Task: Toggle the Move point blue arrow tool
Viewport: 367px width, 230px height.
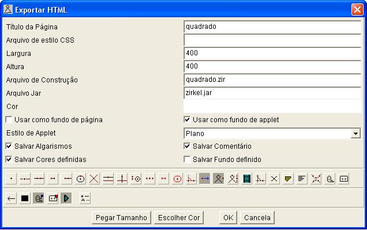Action: pyautogui.click(x=205, y=179)
